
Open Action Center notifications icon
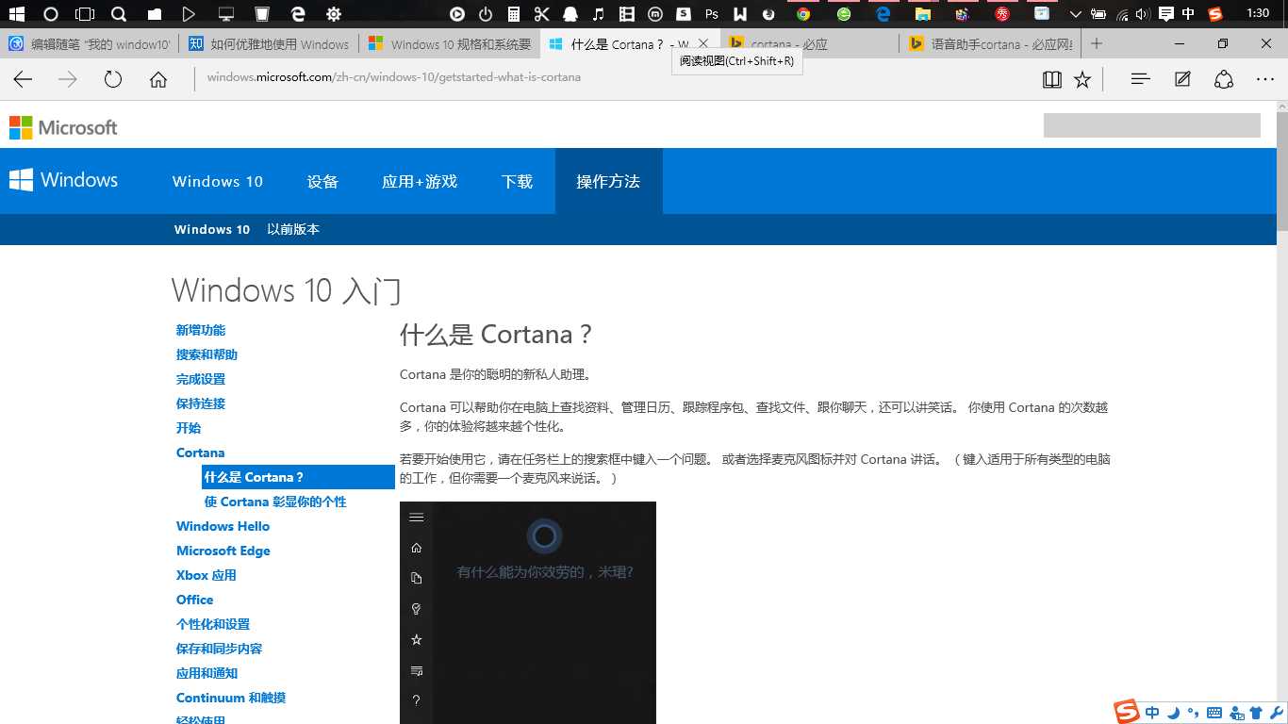[x=1166, y=14]
